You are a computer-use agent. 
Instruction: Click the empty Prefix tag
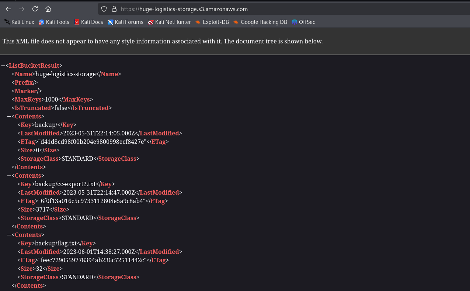click(25, 82)
